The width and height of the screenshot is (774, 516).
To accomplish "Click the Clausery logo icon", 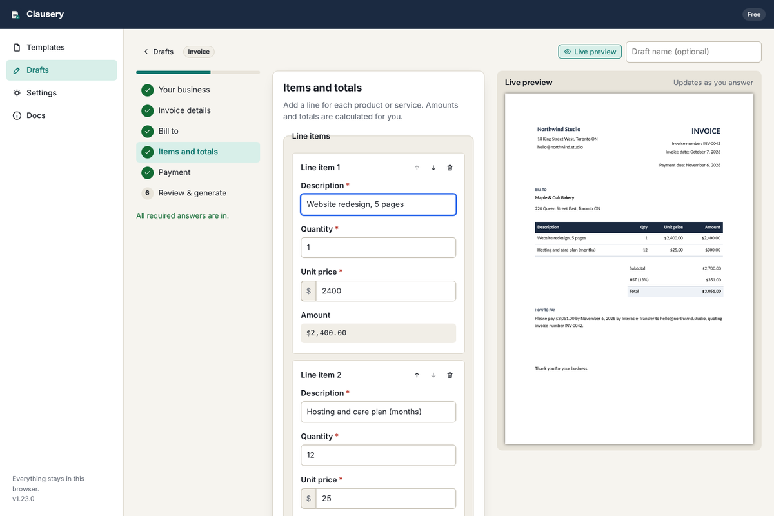I will [x=15, y=15].
